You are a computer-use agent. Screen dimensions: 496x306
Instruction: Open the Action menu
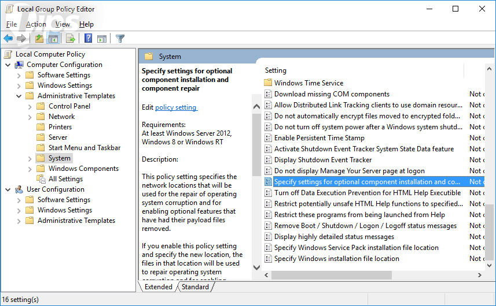tap(36, 24)
